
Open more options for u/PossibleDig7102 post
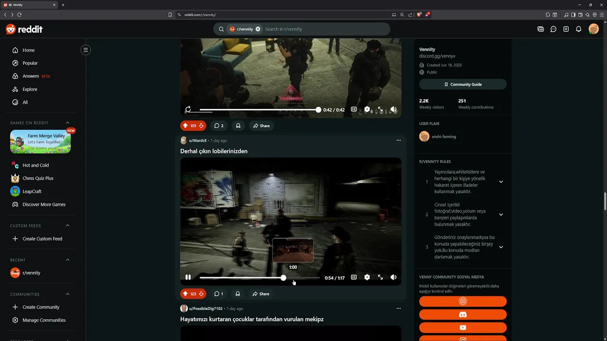pyautogui.click(x=398, y=308)
